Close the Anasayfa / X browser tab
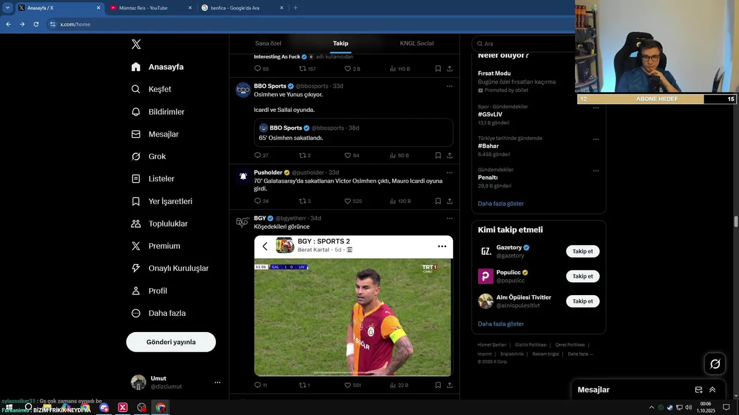This screenshot has width=739, height=415. (98, 8)
